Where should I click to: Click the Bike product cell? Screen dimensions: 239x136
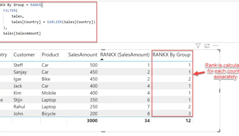46,79
